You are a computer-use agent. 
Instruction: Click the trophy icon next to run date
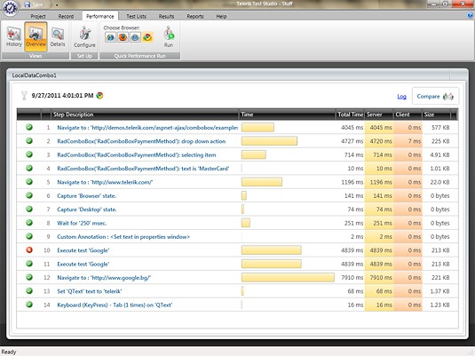click(x=24, y=96)
